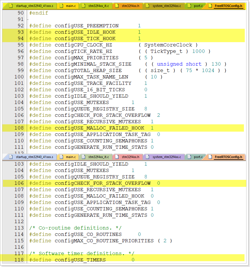Click file icon of stm32f4xx_it.c tab, upper editor

tap(83, 6)
